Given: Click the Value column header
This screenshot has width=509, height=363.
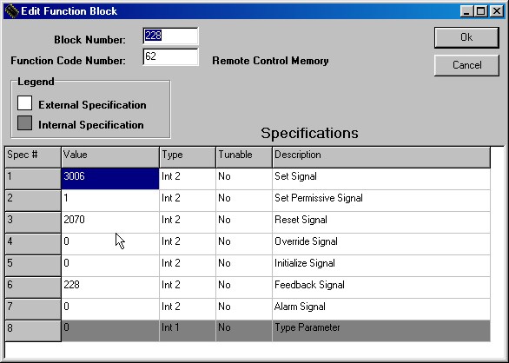Looking at the screenshot, I should tap(110, 157).
